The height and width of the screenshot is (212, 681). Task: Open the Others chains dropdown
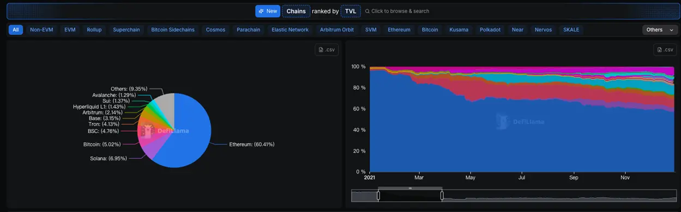coord(660,30)
